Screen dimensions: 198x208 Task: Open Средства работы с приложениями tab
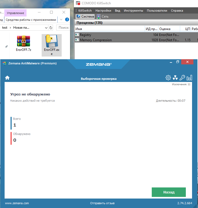[x=31, y=20]
